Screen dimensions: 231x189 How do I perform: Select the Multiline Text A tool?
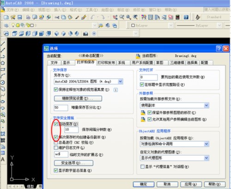point(3,159)
